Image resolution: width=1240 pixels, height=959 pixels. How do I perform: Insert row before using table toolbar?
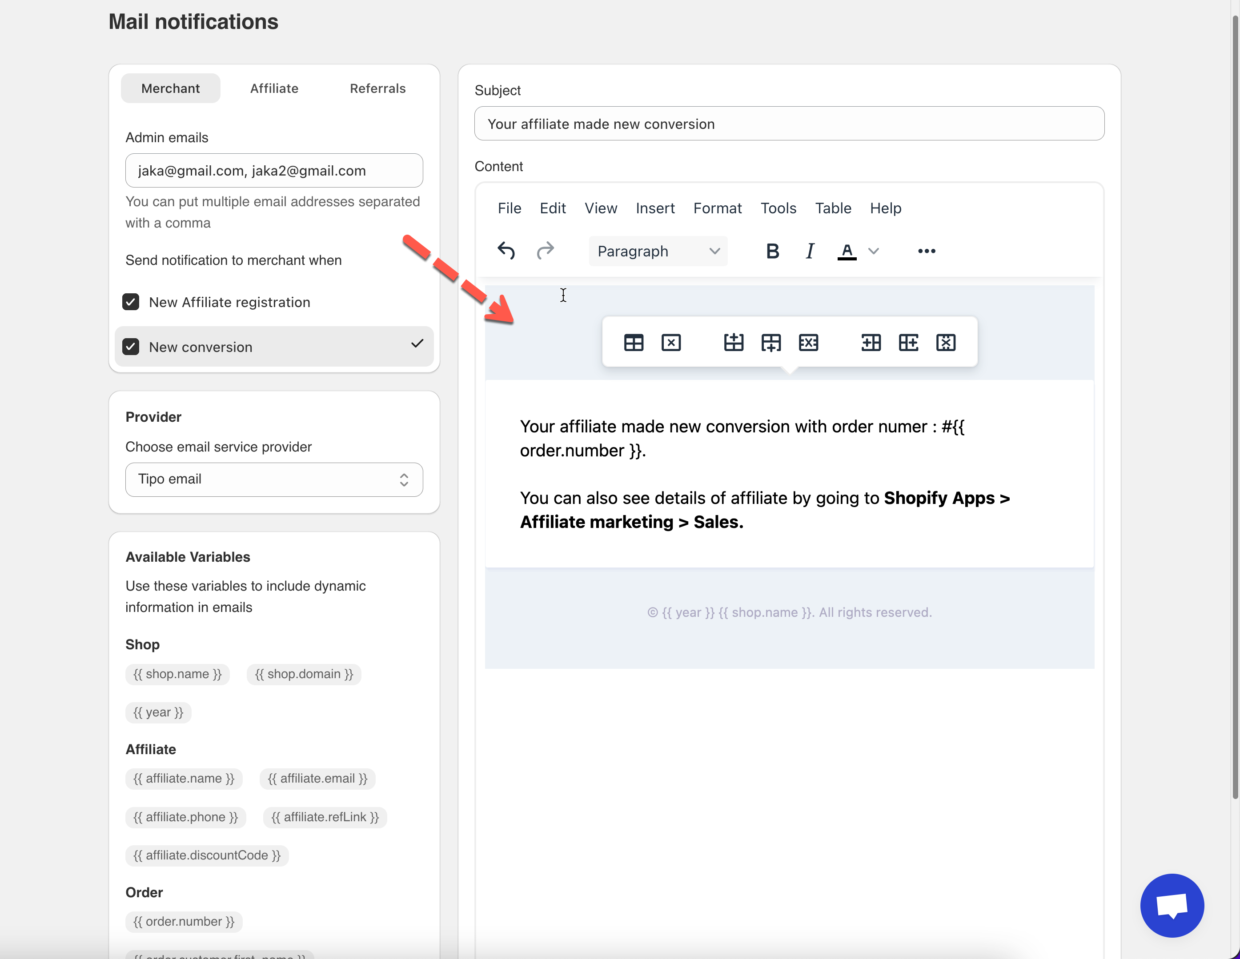[734, 343]
